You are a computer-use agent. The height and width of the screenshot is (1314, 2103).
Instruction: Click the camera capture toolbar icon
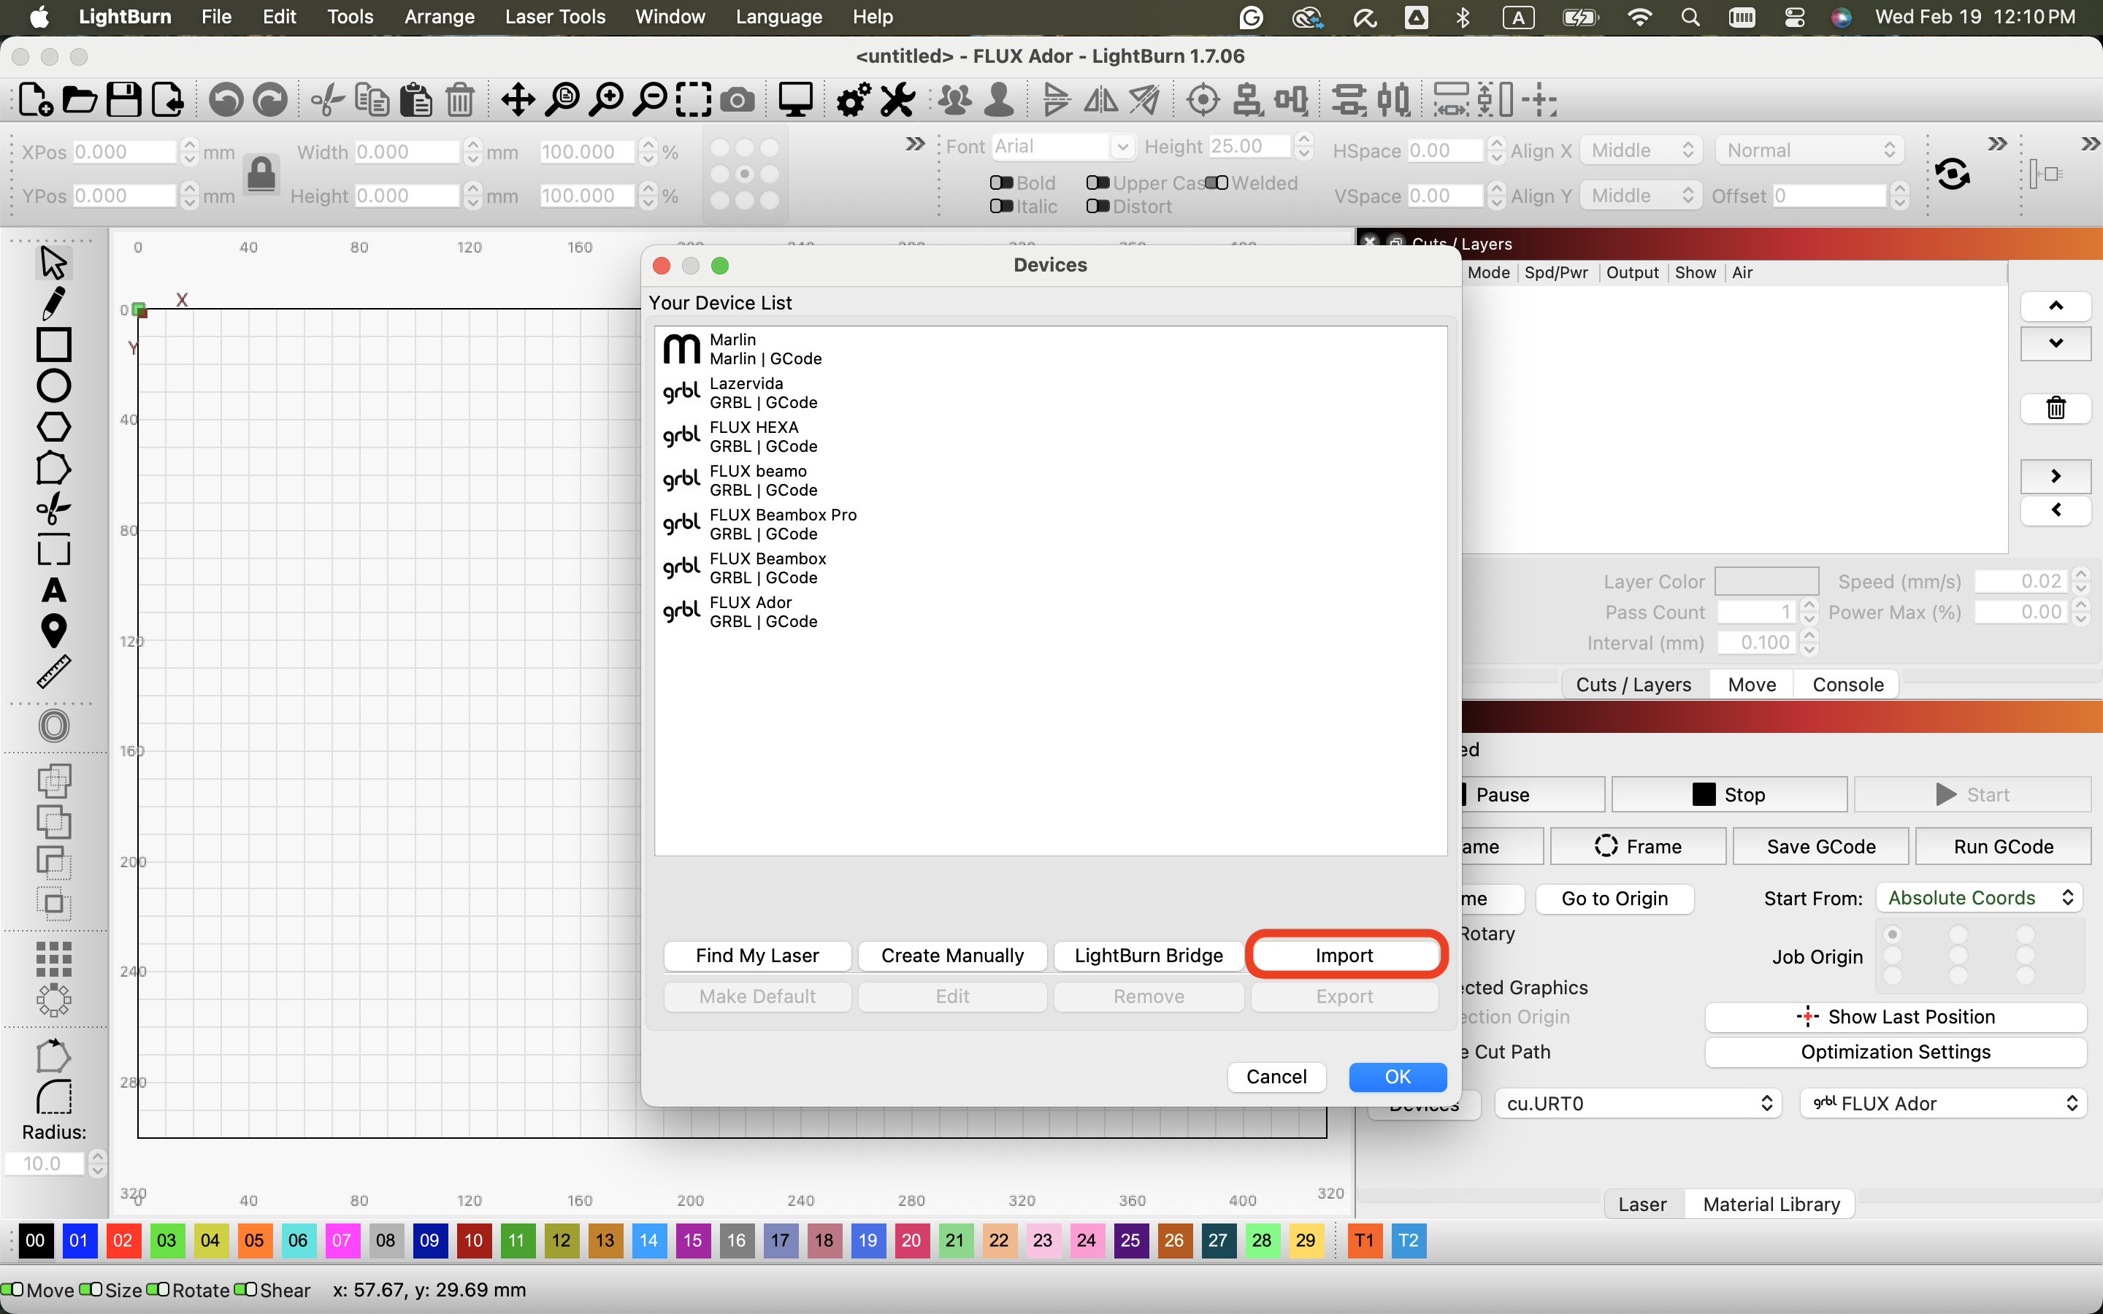pyautogui.click(x=737, y=100)
